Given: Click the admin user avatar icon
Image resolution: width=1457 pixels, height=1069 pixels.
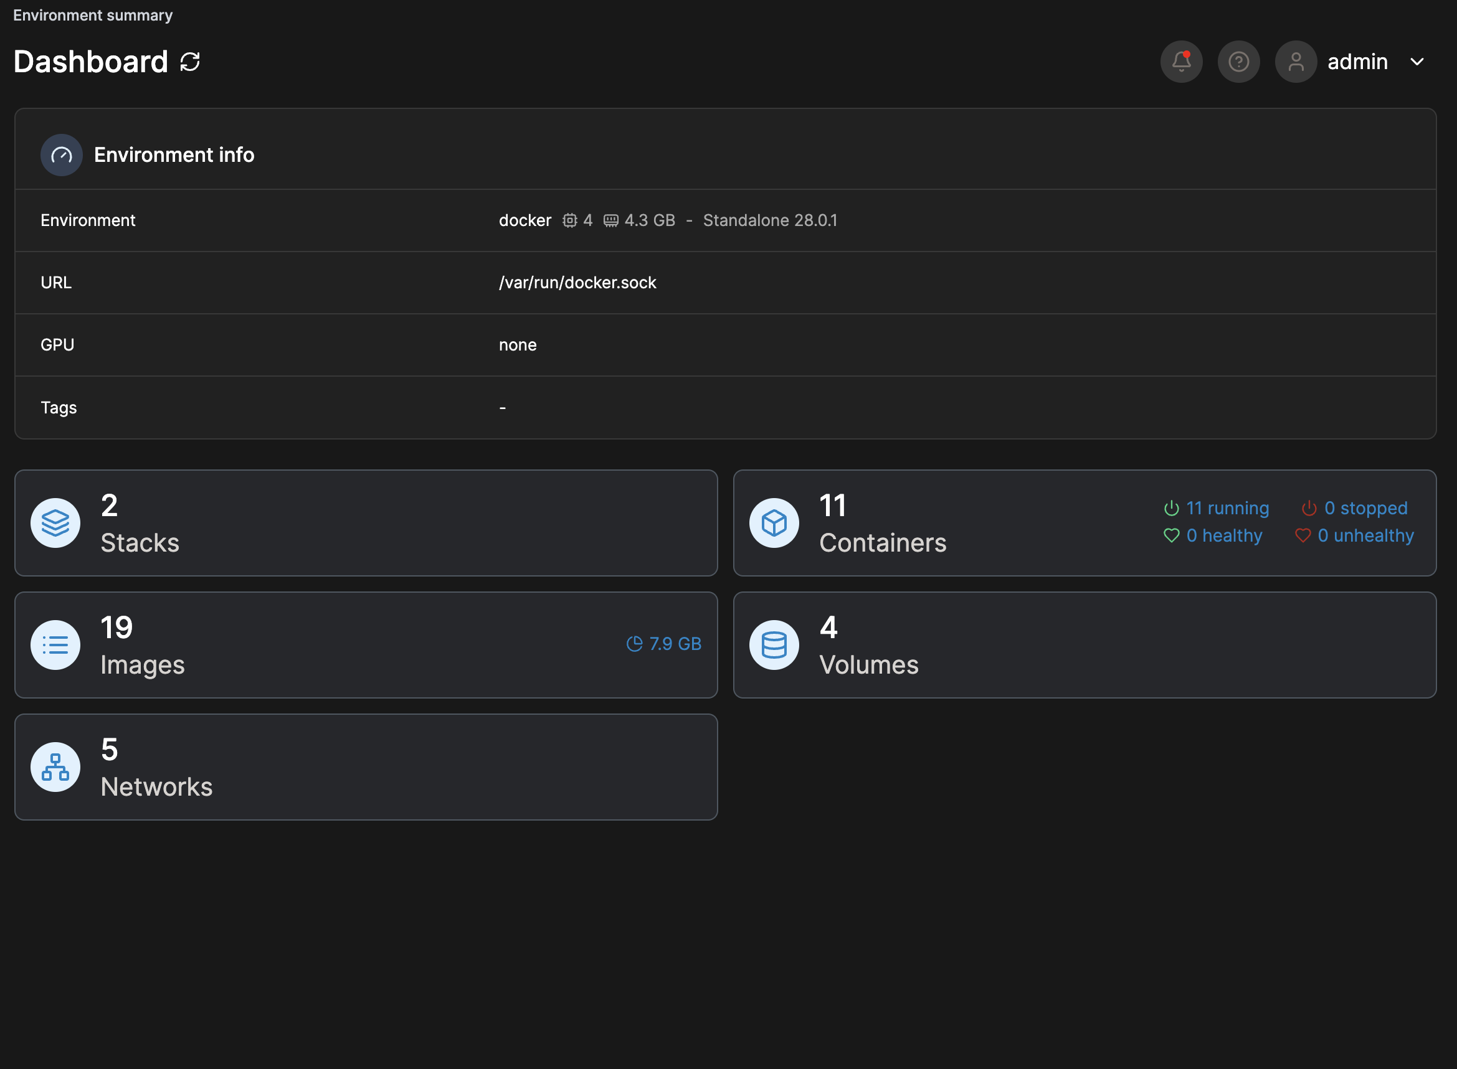Looking at the screenshot, I should coord(1296,62).
